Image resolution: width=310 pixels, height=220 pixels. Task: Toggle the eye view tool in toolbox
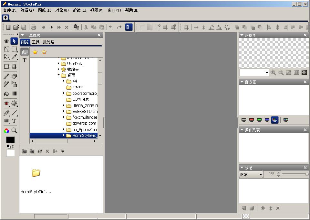[x=6, y=41]
